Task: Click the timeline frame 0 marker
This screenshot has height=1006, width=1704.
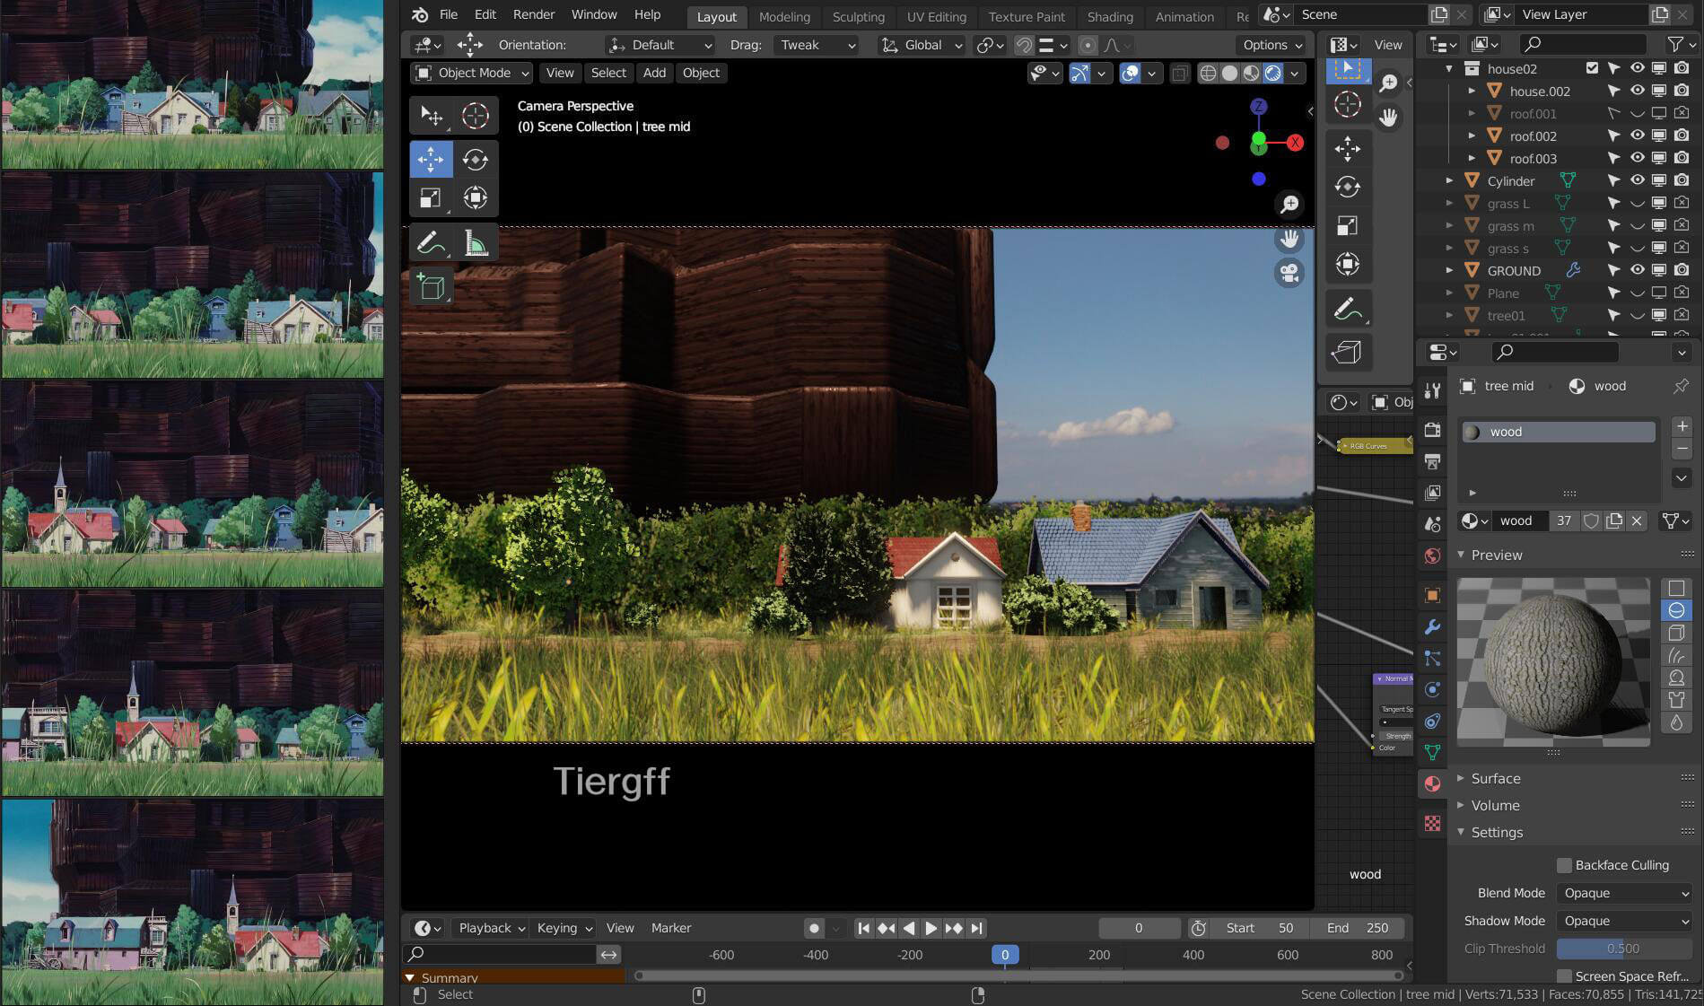Action: pyautogui.click(x=1004, y=955)
